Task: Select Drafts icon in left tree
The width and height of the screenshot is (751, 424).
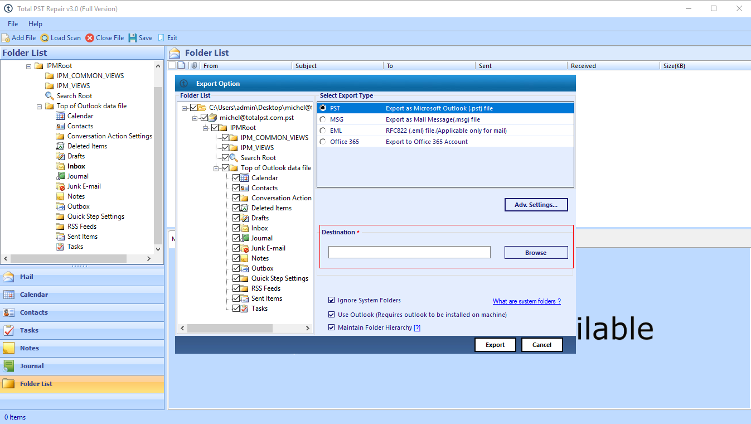Action: pyautogui.click(x=60, y=156)
